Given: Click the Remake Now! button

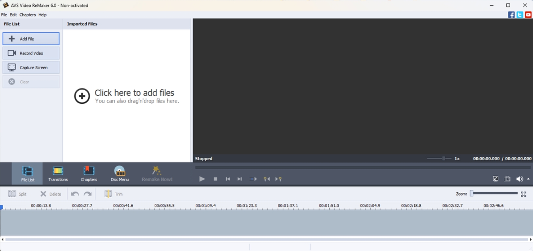Looking at the screenshot, I should (157, 174).
